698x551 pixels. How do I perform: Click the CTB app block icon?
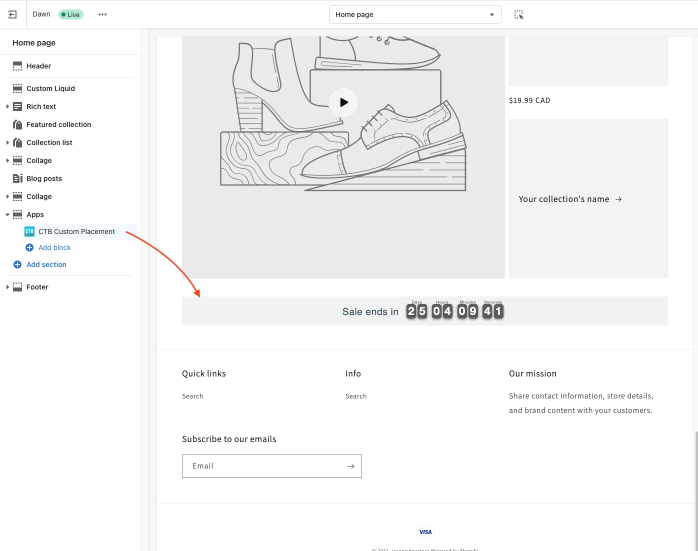pos(29,231)
